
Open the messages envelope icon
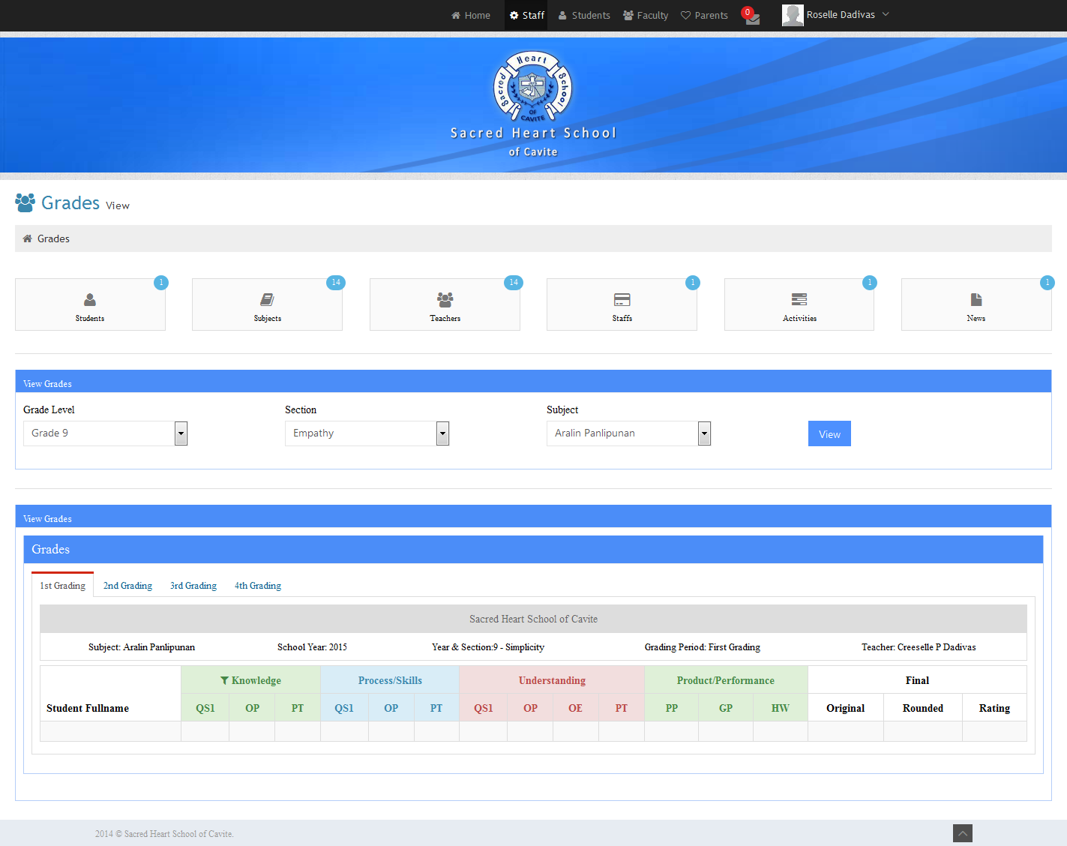[754, 19]
